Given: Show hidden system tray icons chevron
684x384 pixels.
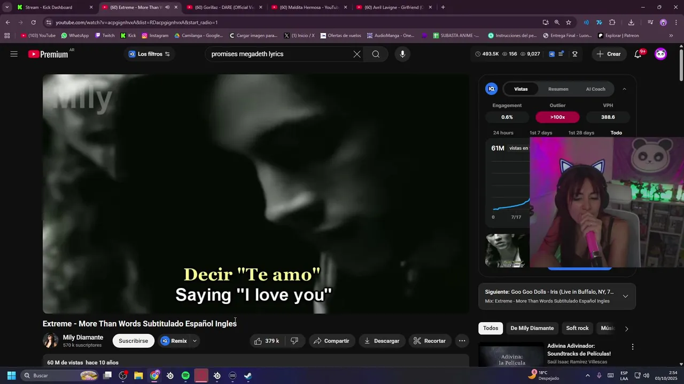Looking at the screenshot, I should point(588,375).
